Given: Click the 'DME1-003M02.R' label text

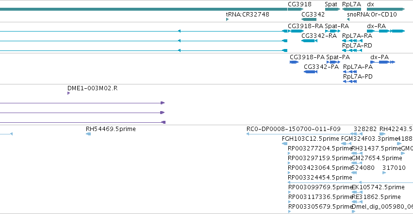Looking at the screenshot, I should (92, 88).
